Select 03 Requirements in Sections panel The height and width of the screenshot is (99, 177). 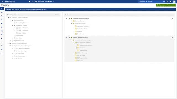pos(82,58)
